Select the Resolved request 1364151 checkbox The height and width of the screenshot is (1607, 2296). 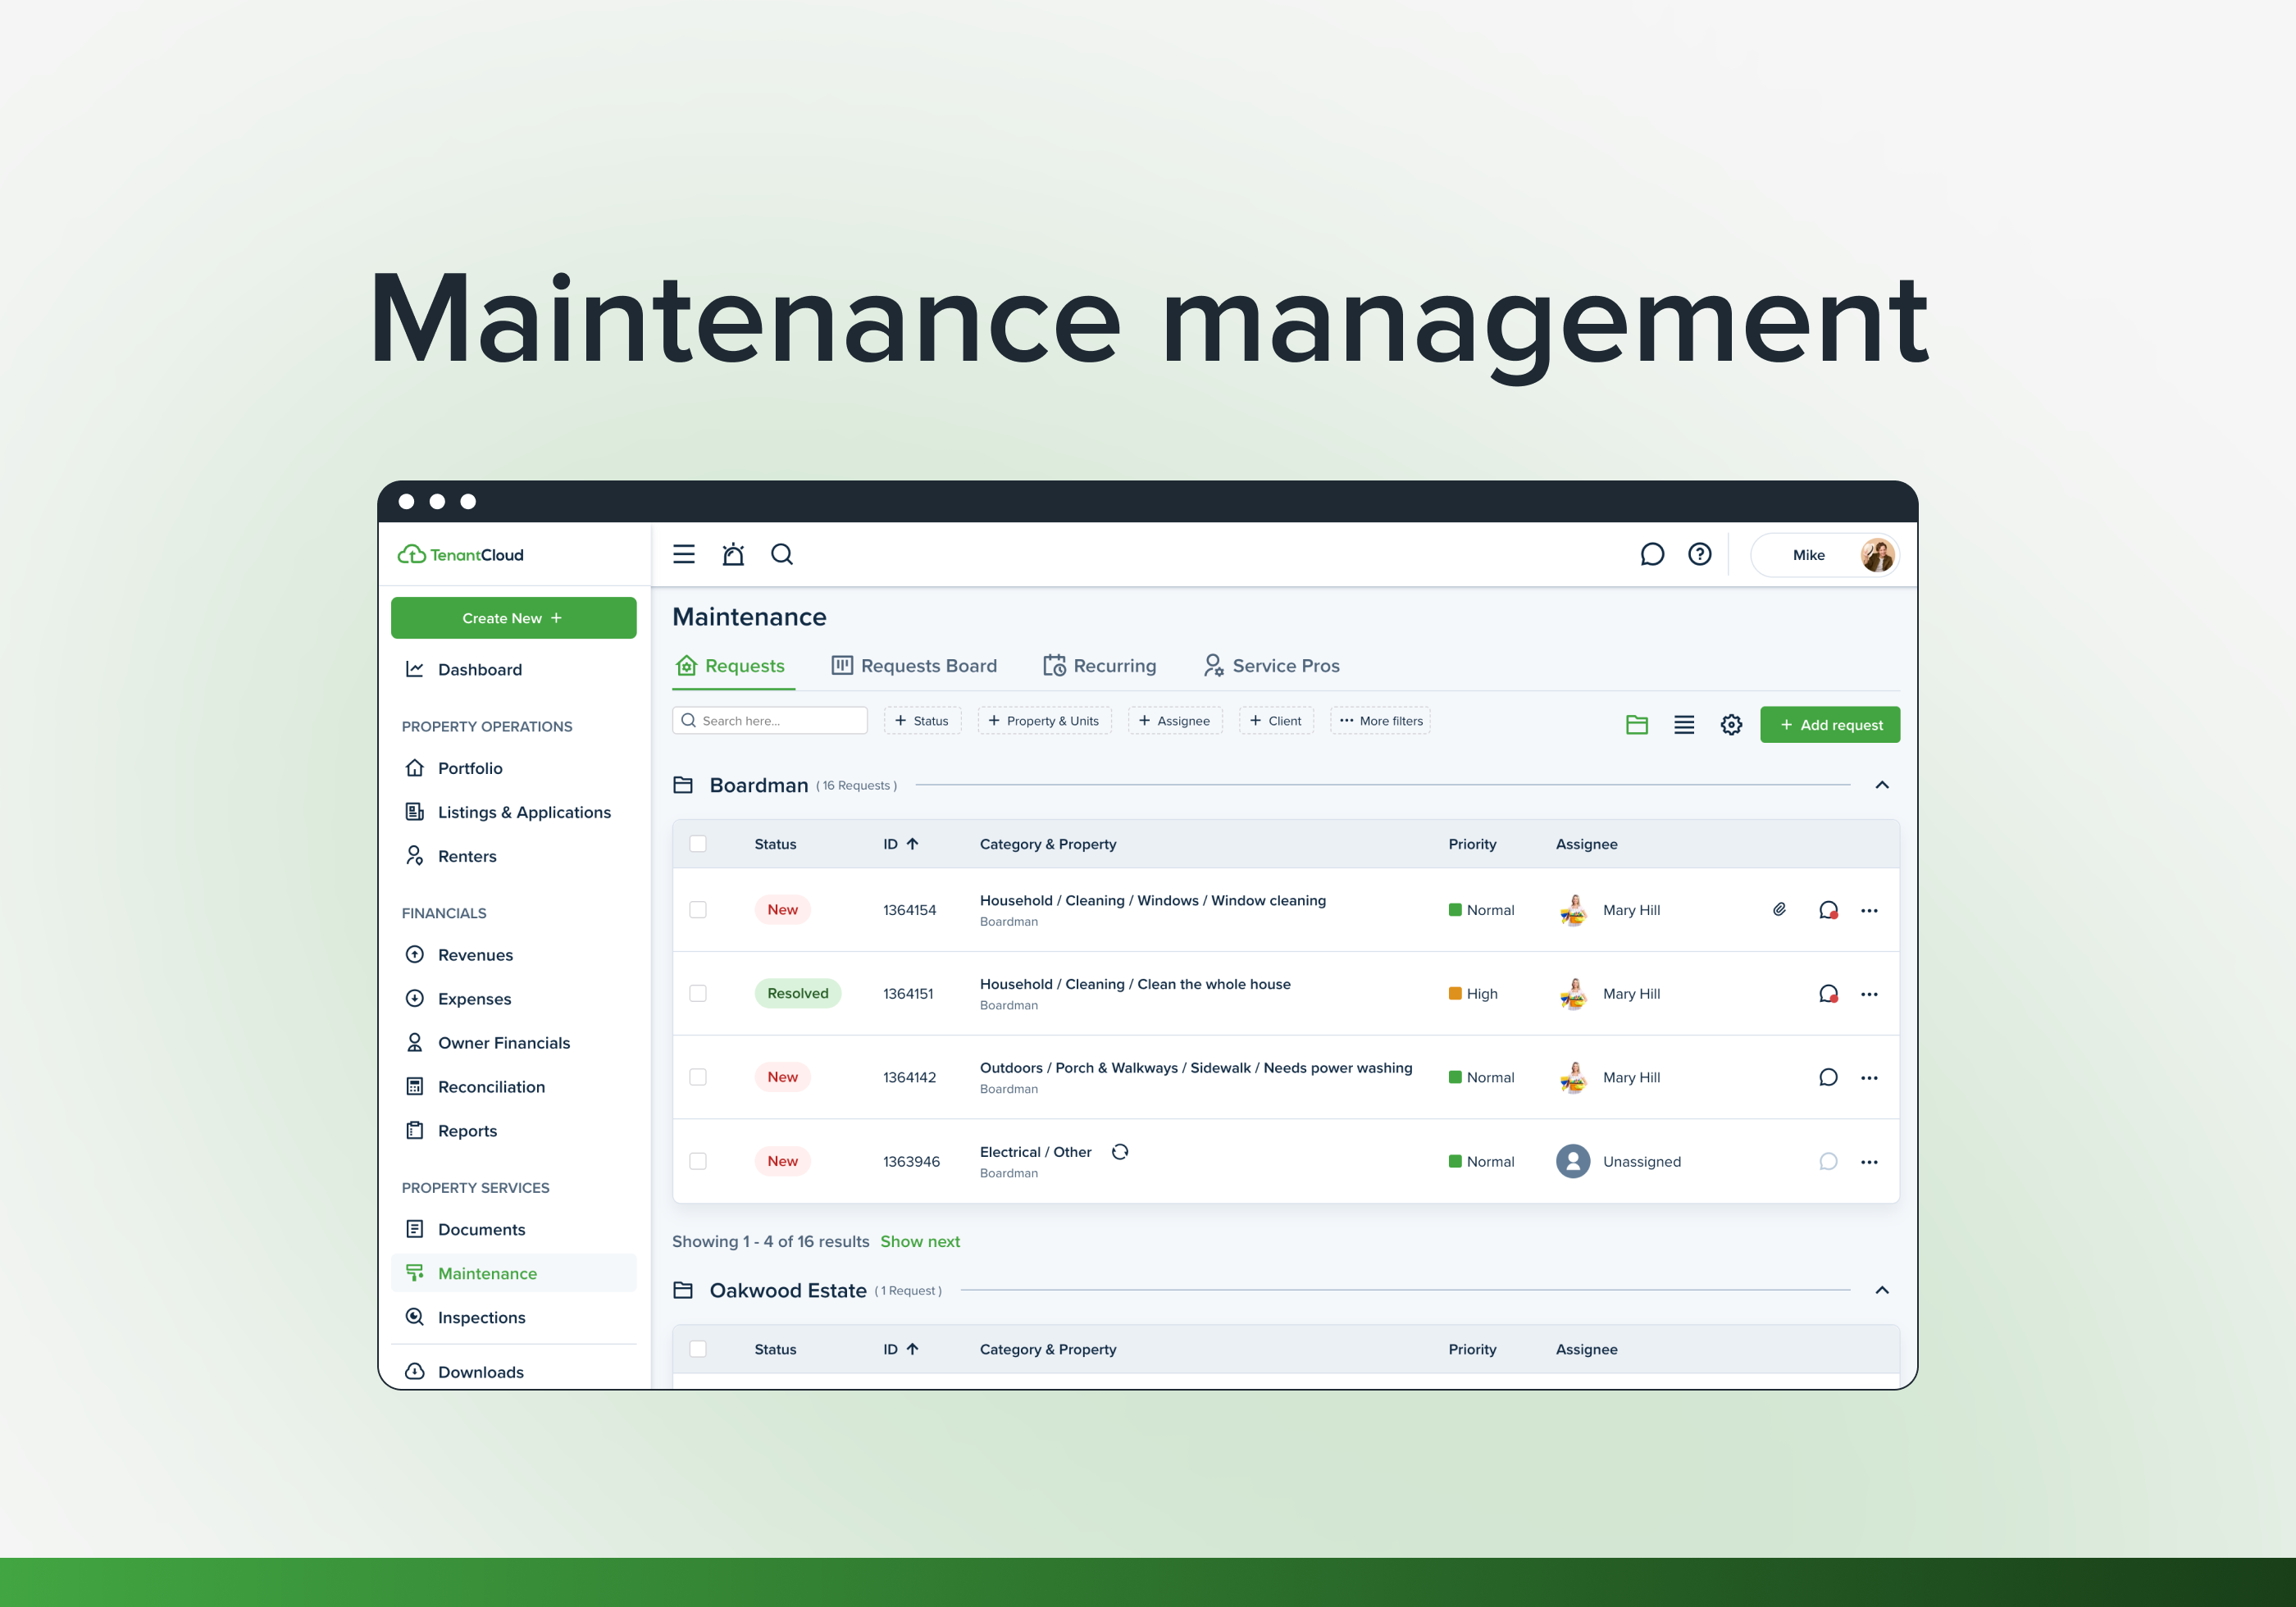[x=698, y=993]
